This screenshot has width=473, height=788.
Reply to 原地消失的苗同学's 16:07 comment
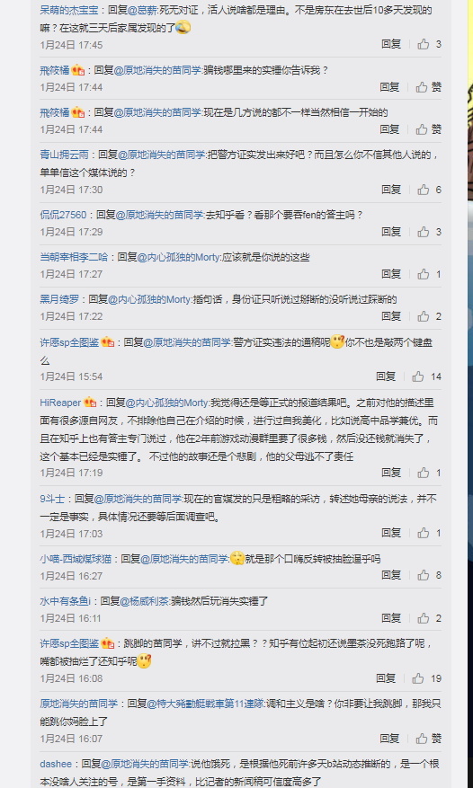tap(389, 739)
